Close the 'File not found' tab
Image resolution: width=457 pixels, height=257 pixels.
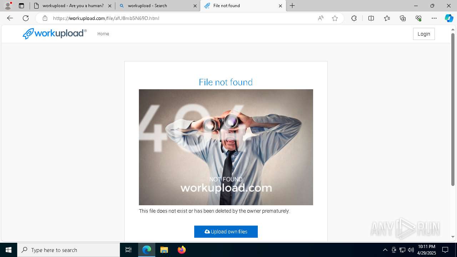[280, 6]
